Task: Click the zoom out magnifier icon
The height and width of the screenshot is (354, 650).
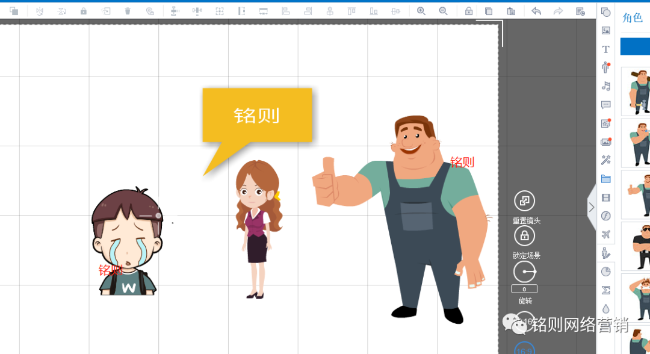Action: click(x=444, y=11)
